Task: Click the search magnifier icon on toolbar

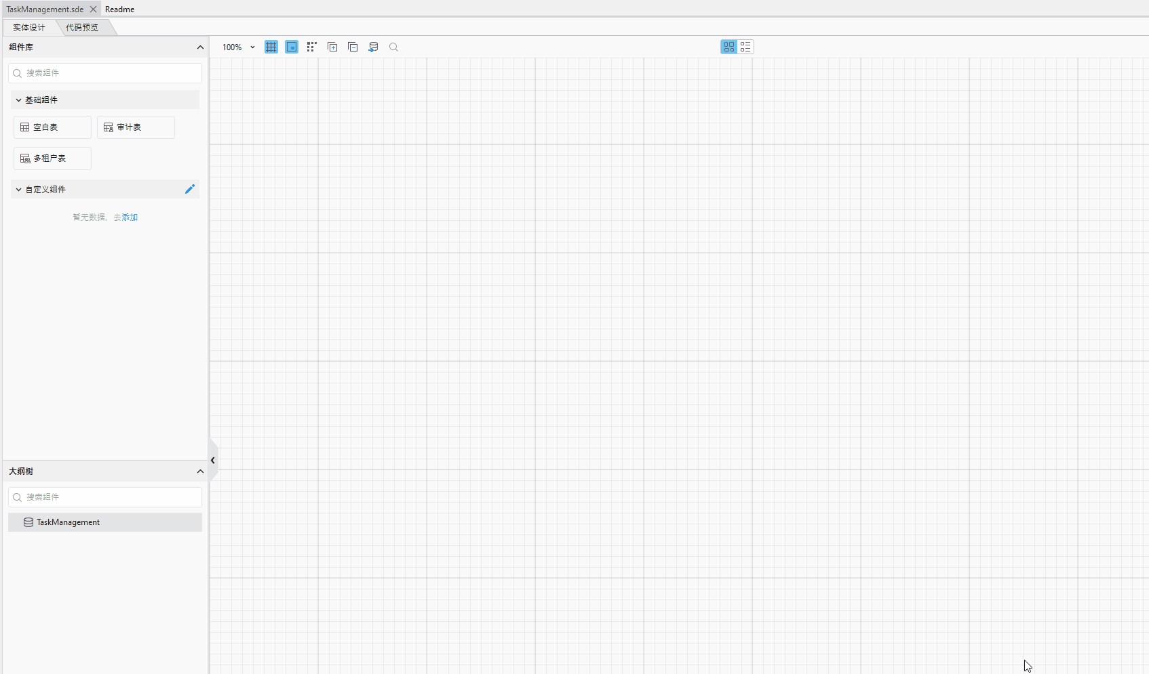Action: 393,47
